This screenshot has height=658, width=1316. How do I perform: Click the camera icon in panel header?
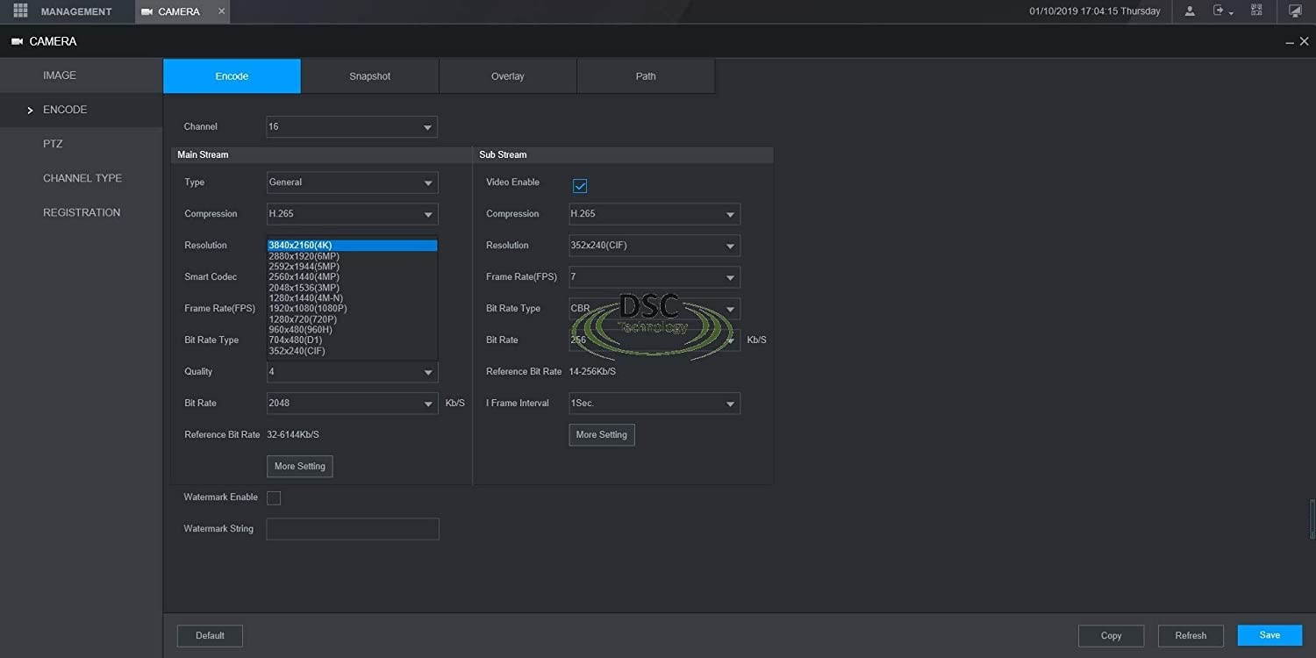pyautogui.click(x=17, y=41)
